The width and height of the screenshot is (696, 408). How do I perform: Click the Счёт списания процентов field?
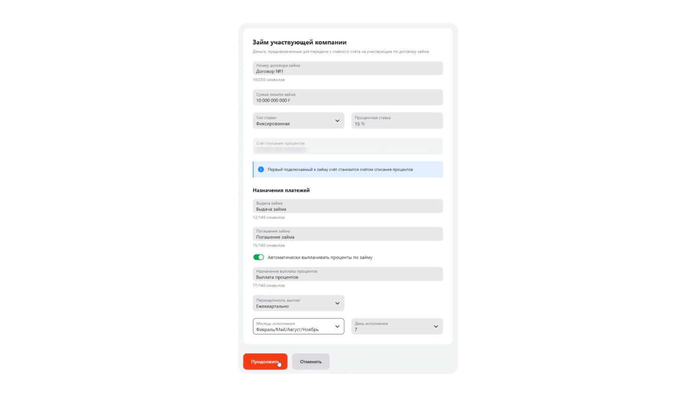click(348, 146)
